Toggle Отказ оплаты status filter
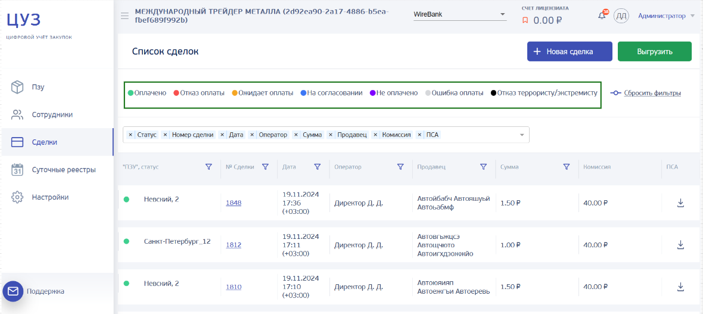703x314 pixels. point(199,94)
